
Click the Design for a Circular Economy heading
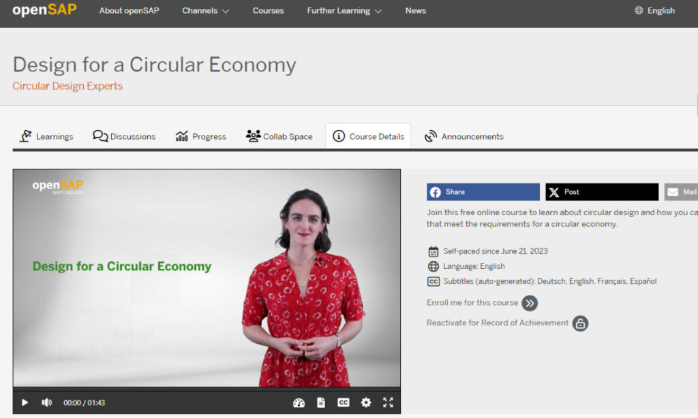[x=154, y=65]
